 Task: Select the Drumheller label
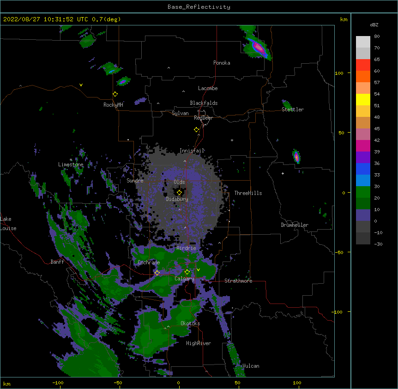(295, 225)
